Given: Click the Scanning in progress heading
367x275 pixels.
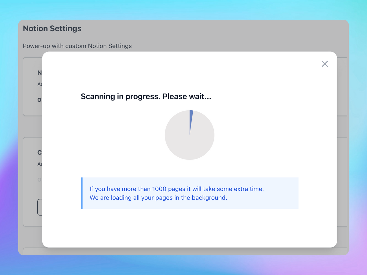Looking at the screenshot, I should (146, 96).
